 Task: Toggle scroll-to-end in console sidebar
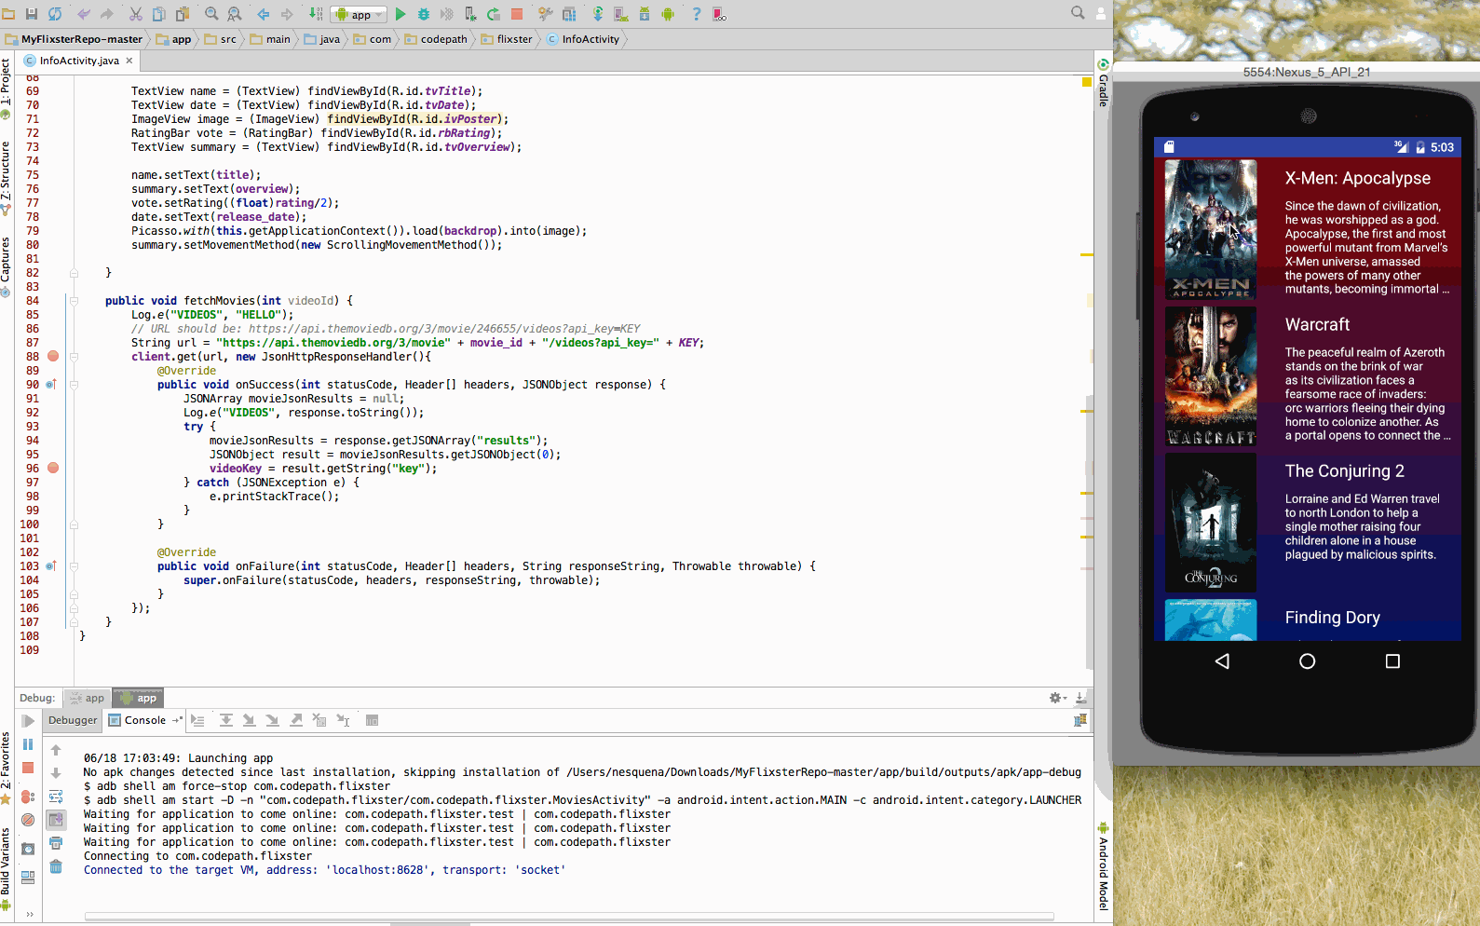56,820
